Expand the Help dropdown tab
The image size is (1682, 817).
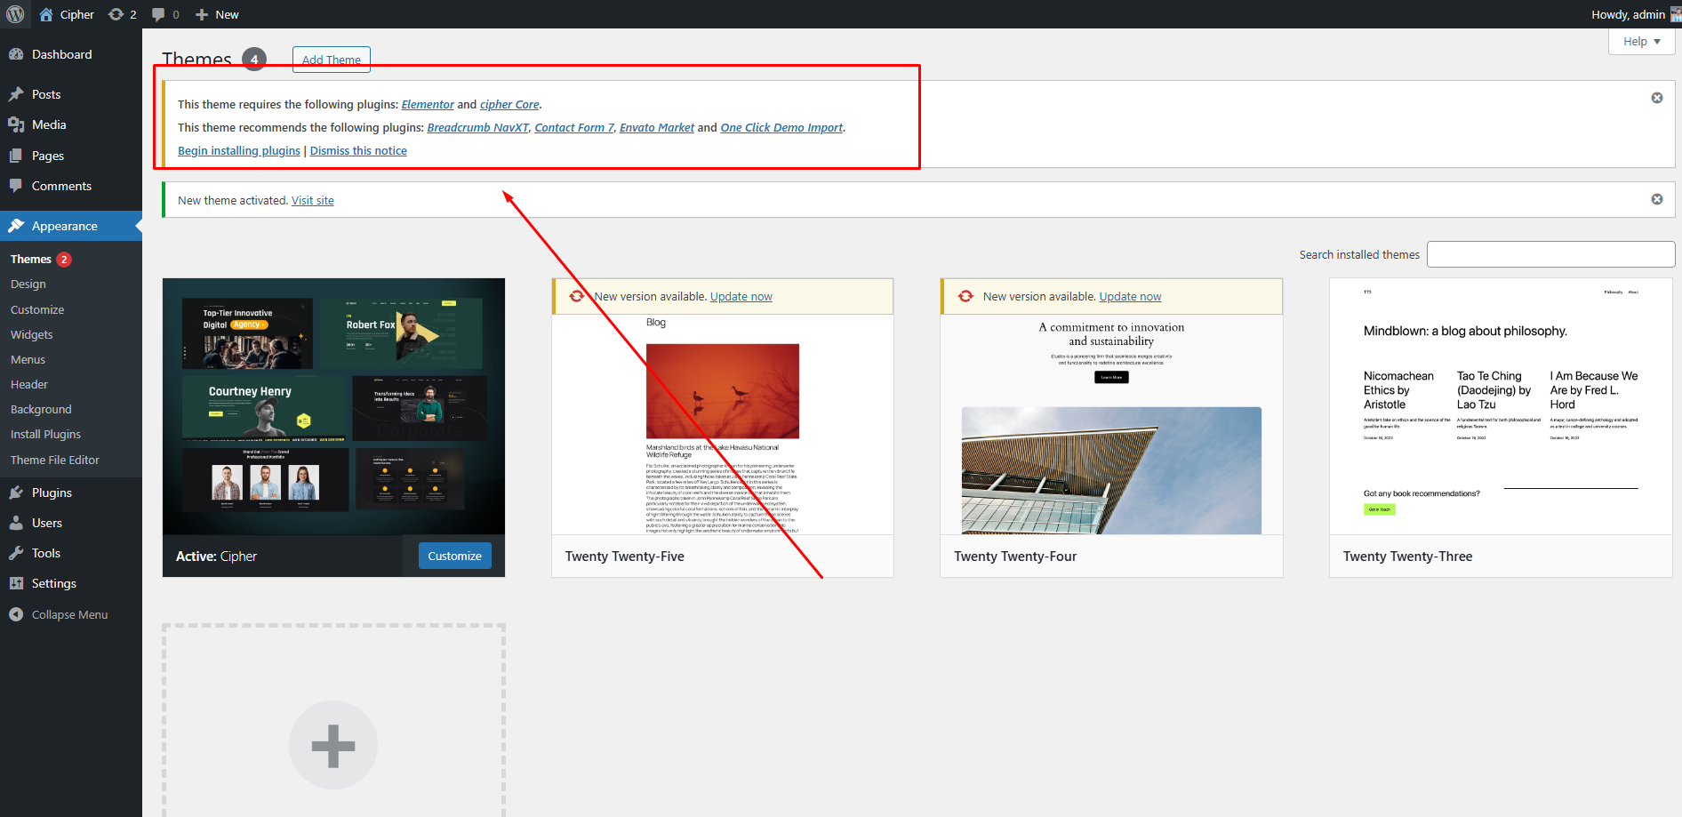[x=1641, y=42]
